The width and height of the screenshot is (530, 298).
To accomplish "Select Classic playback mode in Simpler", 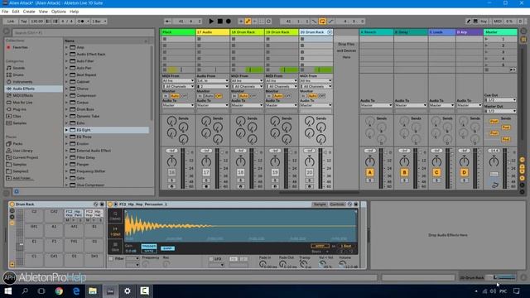I will (115, 216).
